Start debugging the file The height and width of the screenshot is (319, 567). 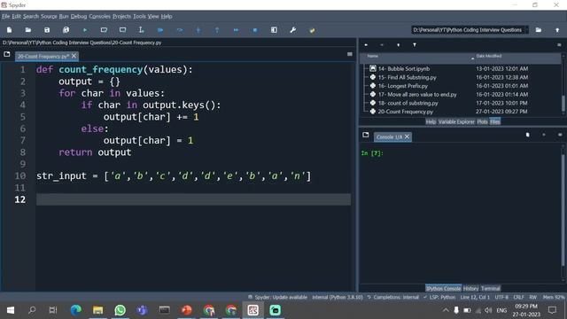pyautogui.click(x=160, y=30)
